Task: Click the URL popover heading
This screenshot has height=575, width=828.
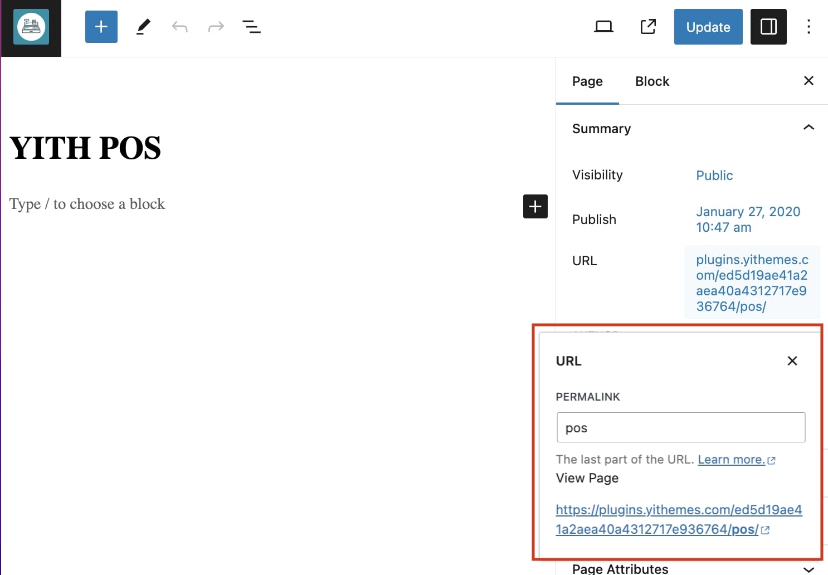Action: tap(568, 361)
